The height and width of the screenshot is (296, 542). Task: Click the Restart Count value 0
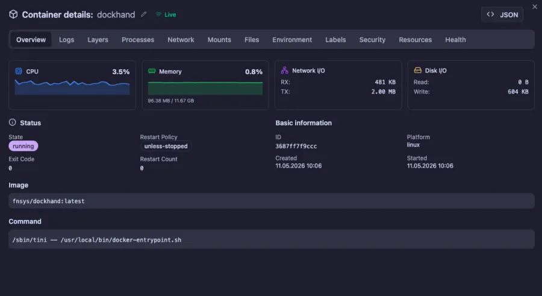pos(142,168)
